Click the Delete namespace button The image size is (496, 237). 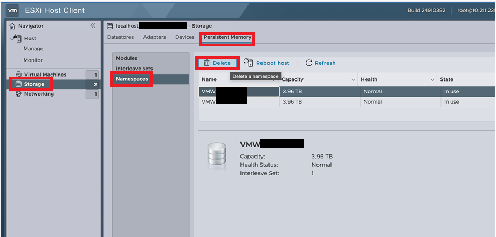click(x=217, y=63)
